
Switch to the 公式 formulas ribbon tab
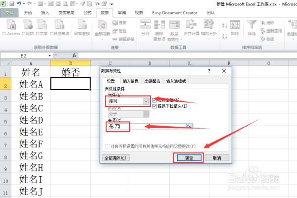[88, 13]
